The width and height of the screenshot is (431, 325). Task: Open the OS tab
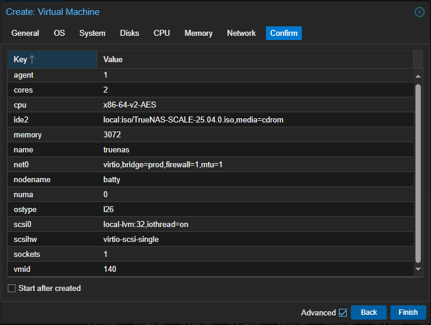59,33
